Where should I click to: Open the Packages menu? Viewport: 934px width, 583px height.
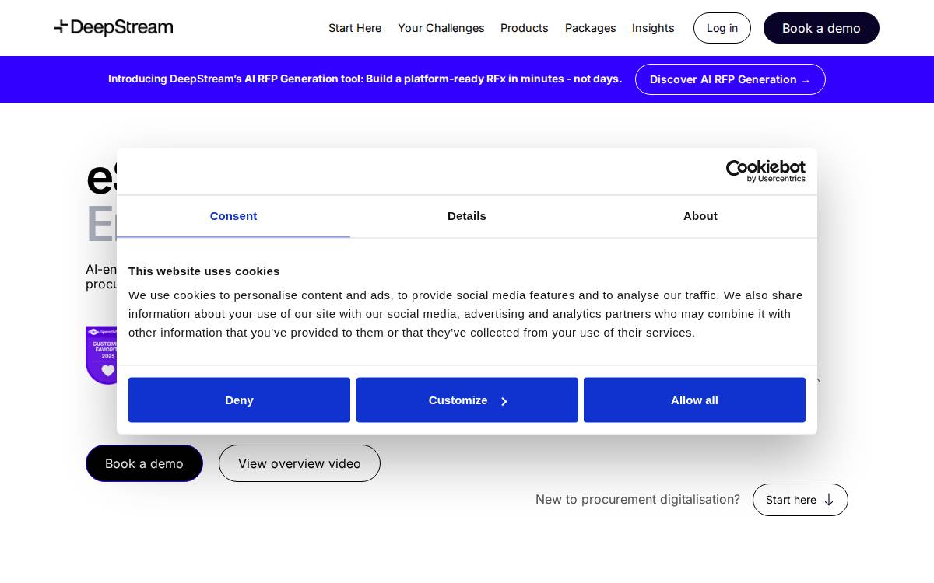(591, 28)
